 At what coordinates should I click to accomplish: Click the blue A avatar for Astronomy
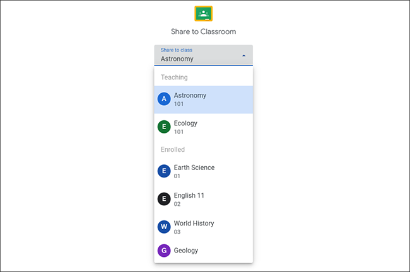(164, 99)
